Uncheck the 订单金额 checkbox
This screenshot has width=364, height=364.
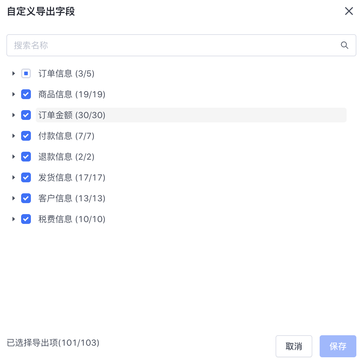tap(26, 115)
